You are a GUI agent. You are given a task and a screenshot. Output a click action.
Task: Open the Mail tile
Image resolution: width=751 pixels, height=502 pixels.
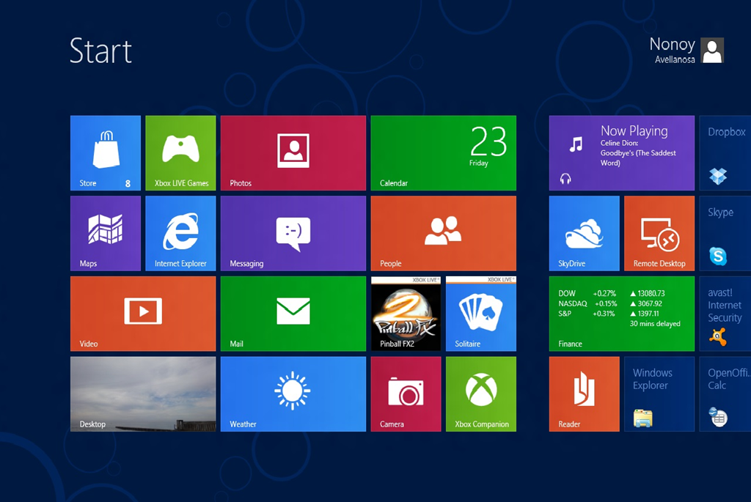point(293,313)
